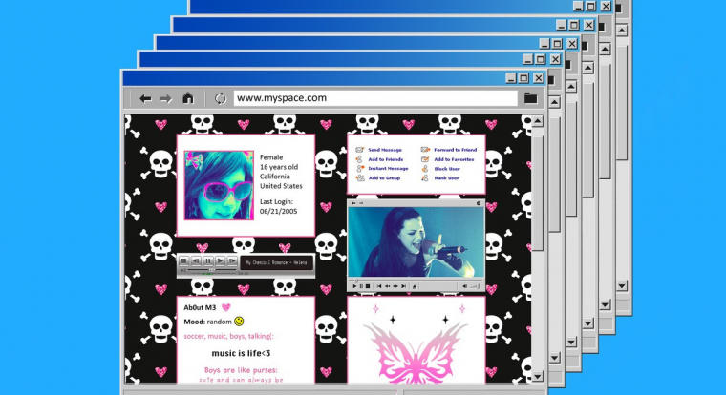Viewport: 726px width, 395px height.
Task: Stop the My Chemical Romance music player
Action: (183, 260)
